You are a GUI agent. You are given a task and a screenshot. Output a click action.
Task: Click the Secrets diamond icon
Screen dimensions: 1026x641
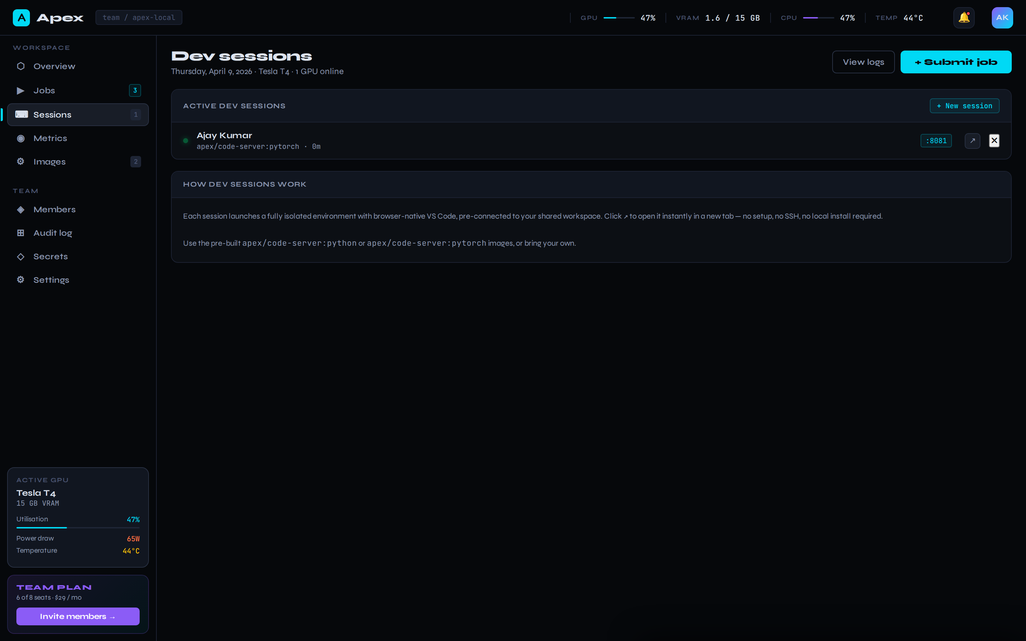point(21,256)
